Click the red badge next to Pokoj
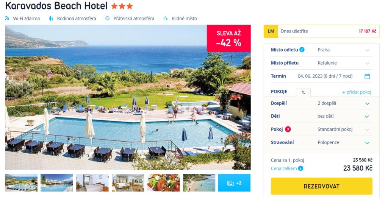The height and width of the screenshot is (198, 388). tap(288, 129)
